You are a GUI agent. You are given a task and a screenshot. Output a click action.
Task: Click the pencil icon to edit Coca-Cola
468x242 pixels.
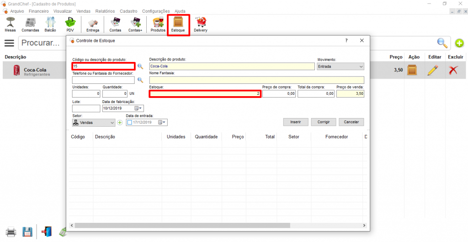tap(432, 70)
